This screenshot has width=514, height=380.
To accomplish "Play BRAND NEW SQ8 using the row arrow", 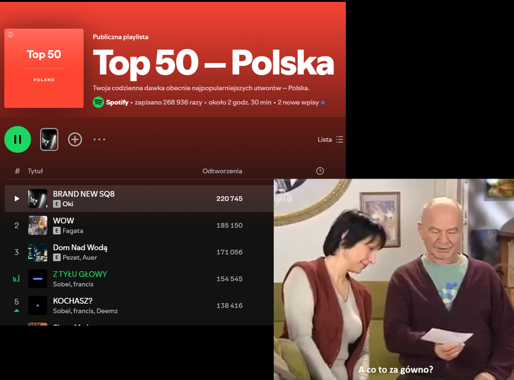I will pos(17,199).
